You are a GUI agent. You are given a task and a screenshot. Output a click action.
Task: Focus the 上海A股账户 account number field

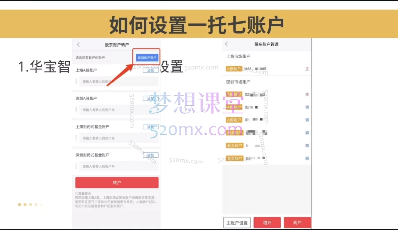pos(119,82)
